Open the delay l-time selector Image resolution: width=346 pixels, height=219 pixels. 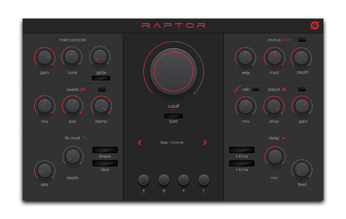[x=241, y=150]
